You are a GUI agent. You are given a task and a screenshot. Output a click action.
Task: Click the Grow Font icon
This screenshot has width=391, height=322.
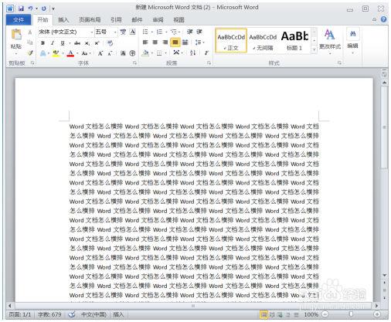[x=100, y=53]
